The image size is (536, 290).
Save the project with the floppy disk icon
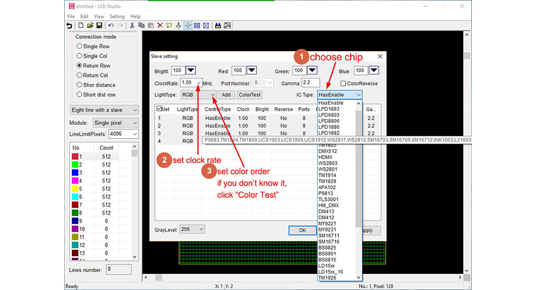(99, 26)
